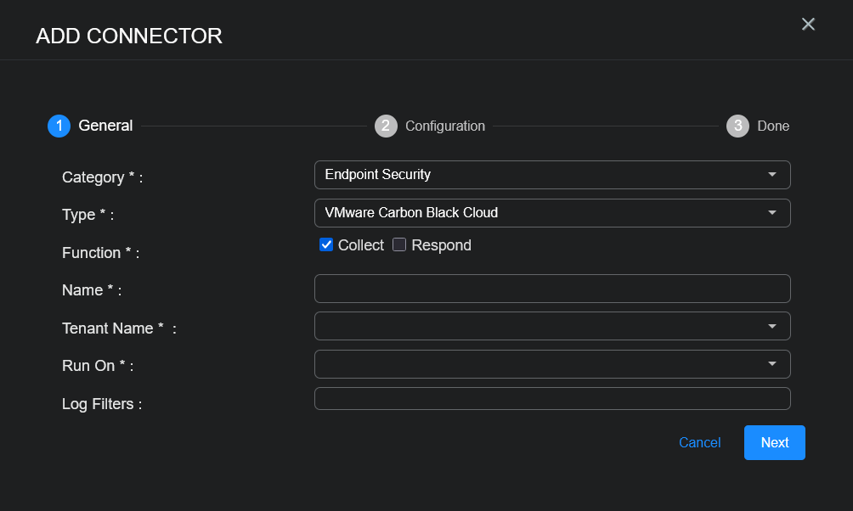Click the step 3 circle icon
This screenshot has width=853, height=511.
pyautogui.click(x=737, y=126)
